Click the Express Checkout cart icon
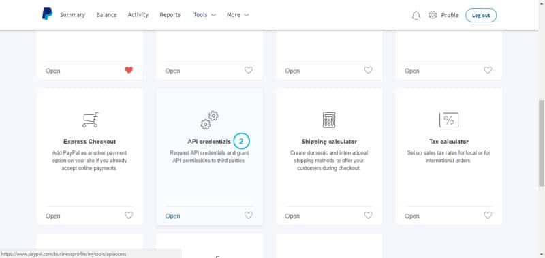This screenshot has width=545, height=258. 91,120
